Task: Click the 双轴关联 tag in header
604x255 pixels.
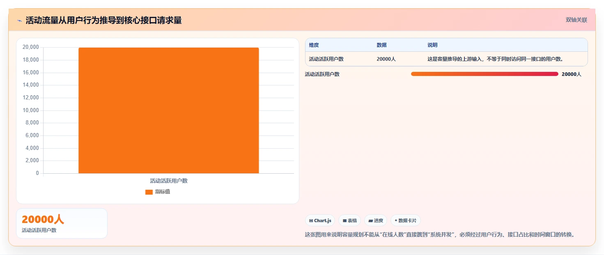Action: pos(576,20)
